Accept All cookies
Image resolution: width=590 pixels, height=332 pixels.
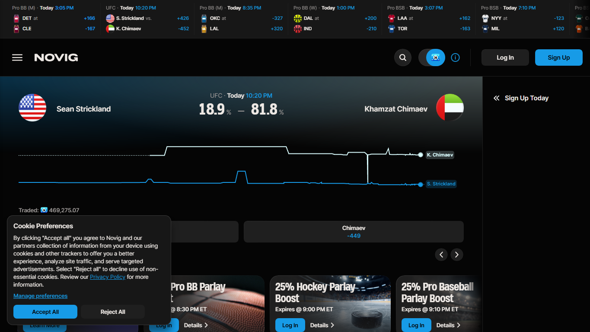(x=45, y=312)
